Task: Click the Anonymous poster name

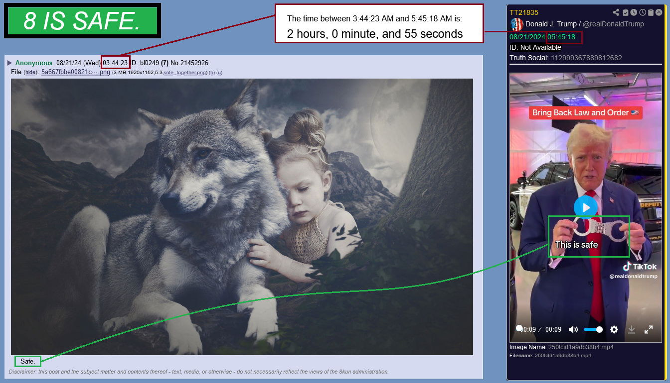Action: 34,63
